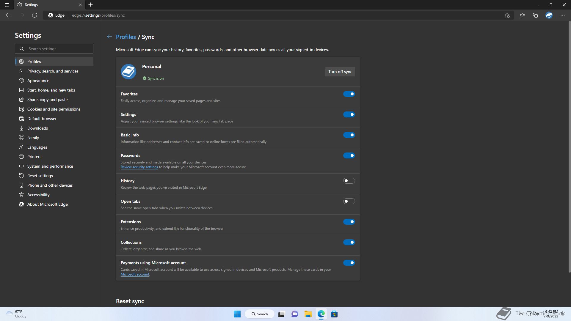
Task: Click the Edge icon in taskbar
Action: (321, 314)
